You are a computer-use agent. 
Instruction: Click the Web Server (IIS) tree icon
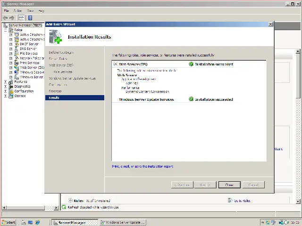[17, 68]
